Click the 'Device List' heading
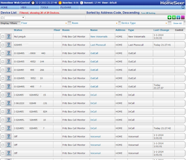The height and width of the screenshot is (160, 186). point(8,13)
